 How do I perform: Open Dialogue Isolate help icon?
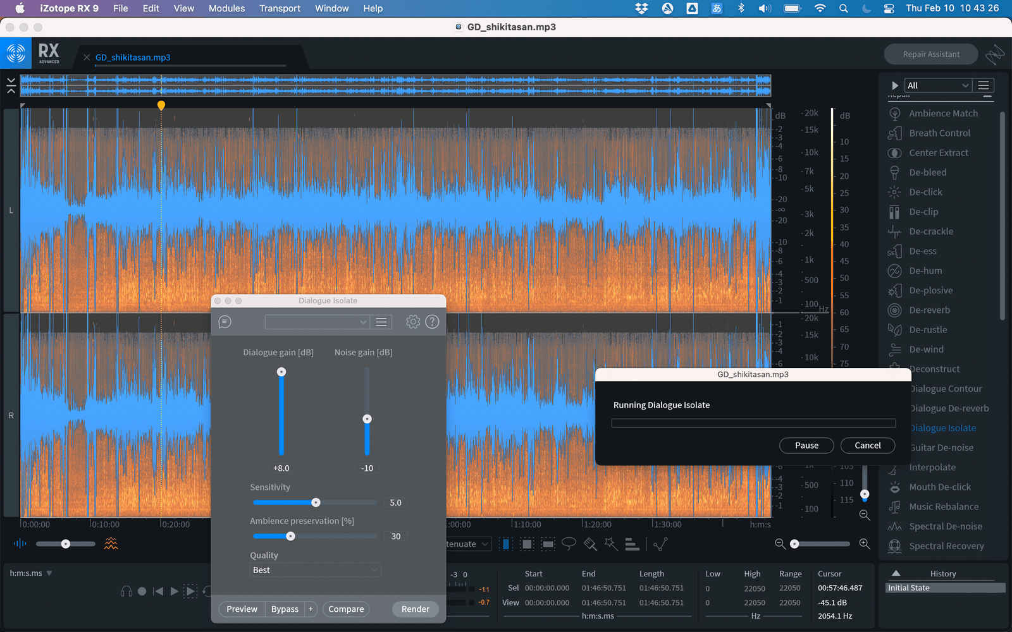[x=432, y=322]
